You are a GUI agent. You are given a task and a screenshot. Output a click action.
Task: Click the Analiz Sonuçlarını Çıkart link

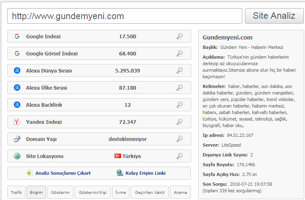[x=63, y=173]
